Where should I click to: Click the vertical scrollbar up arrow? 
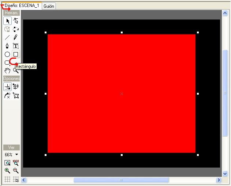pyautogui.click(x=225, y=13)
